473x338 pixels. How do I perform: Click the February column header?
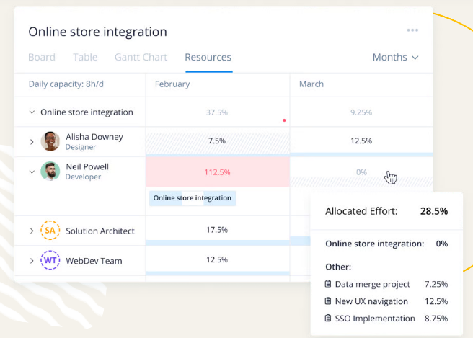tap(172, 84)
